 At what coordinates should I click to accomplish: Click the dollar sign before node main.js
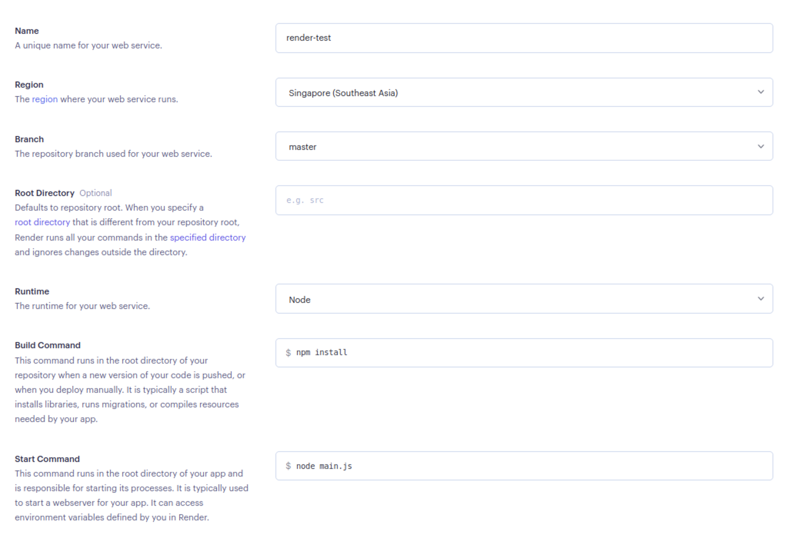click(x=288, y=466)
